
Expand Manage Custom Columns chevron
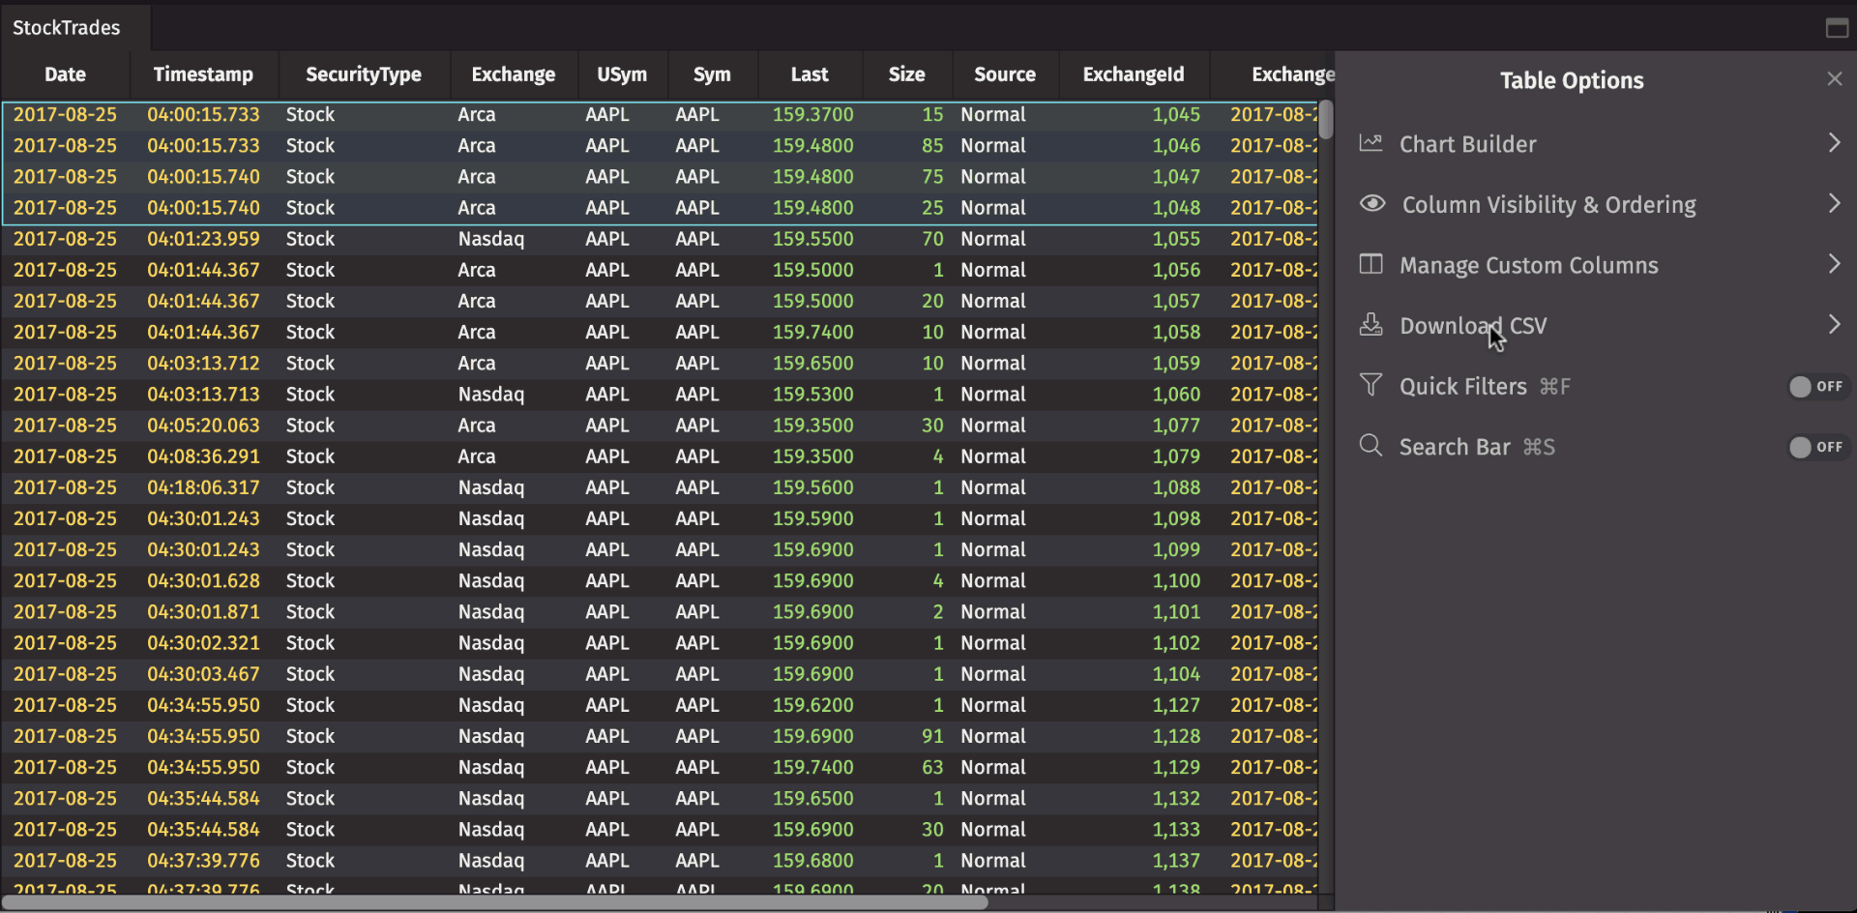point(1834,265)
